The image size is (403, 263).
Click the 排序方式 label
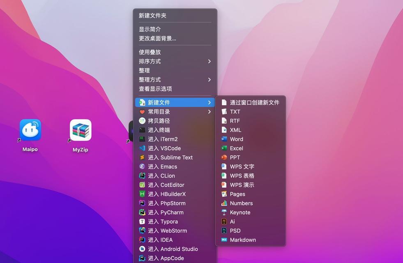(150, 62)
